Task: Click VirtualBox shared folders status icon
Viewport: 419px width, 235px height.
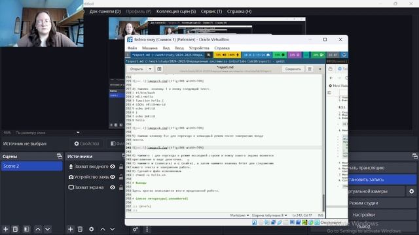Action: tap(285, 222)
